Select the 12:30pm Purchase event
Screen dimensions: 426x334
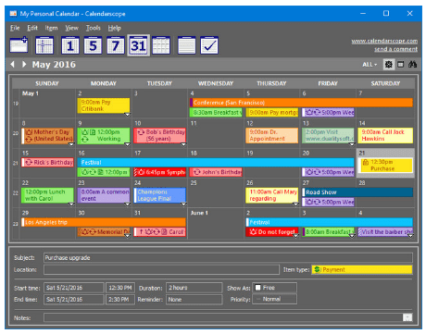tap(386, 166)
